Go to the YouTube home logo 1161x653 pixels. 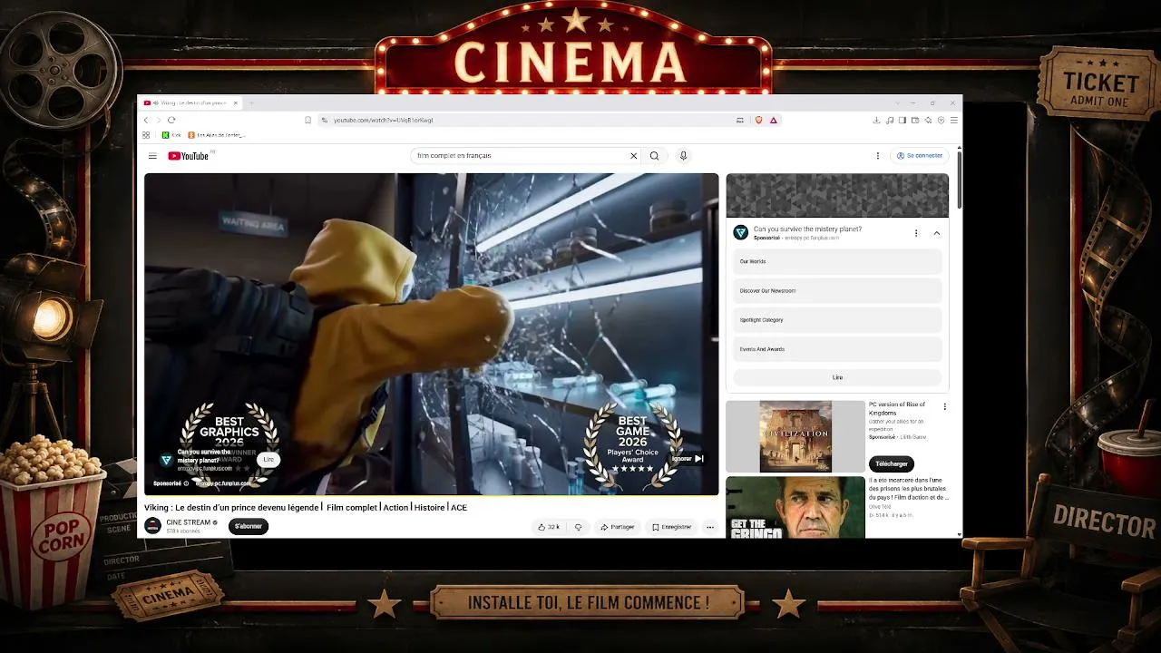189,156
